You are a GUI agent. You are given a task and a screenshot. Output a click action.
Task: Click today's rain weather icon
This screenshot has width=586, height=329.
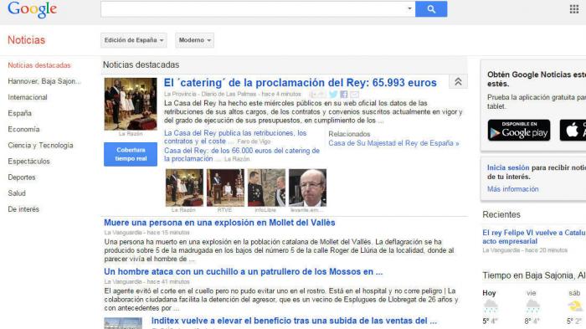pos(491,306)
